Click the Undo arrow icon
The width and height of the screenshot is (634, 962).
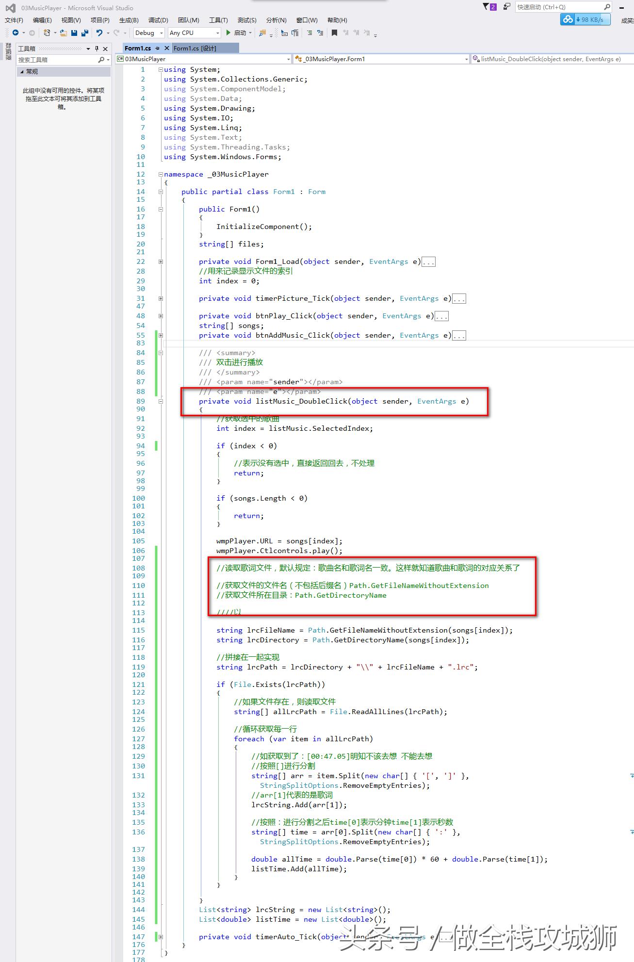tap(99, 33)
